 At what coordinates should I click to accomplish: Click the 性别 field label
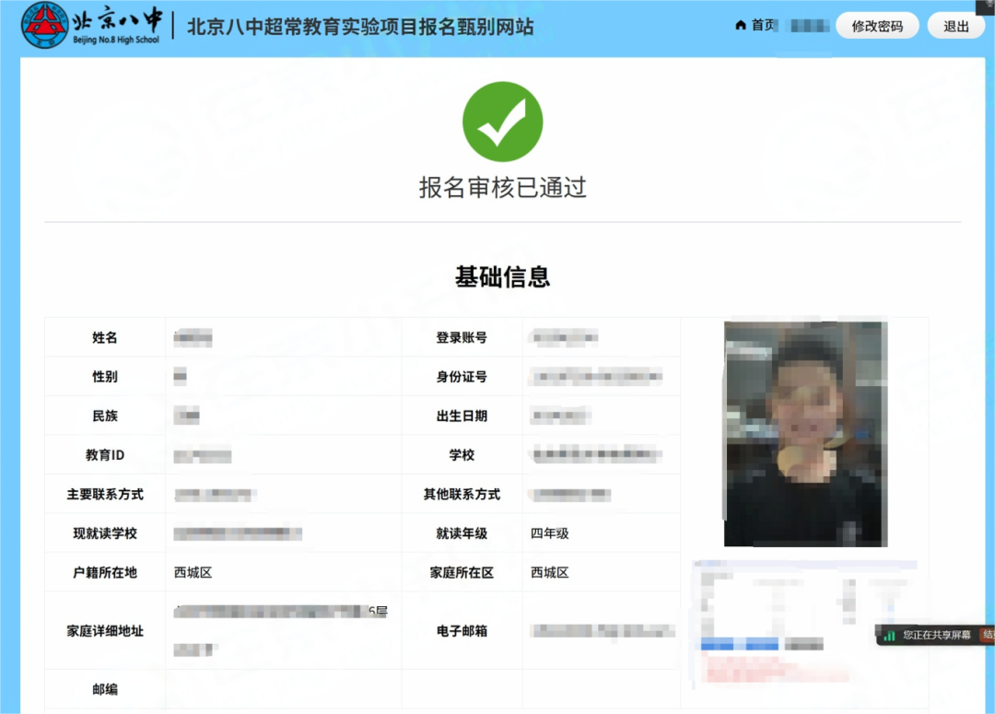click(x=105, y=377)
